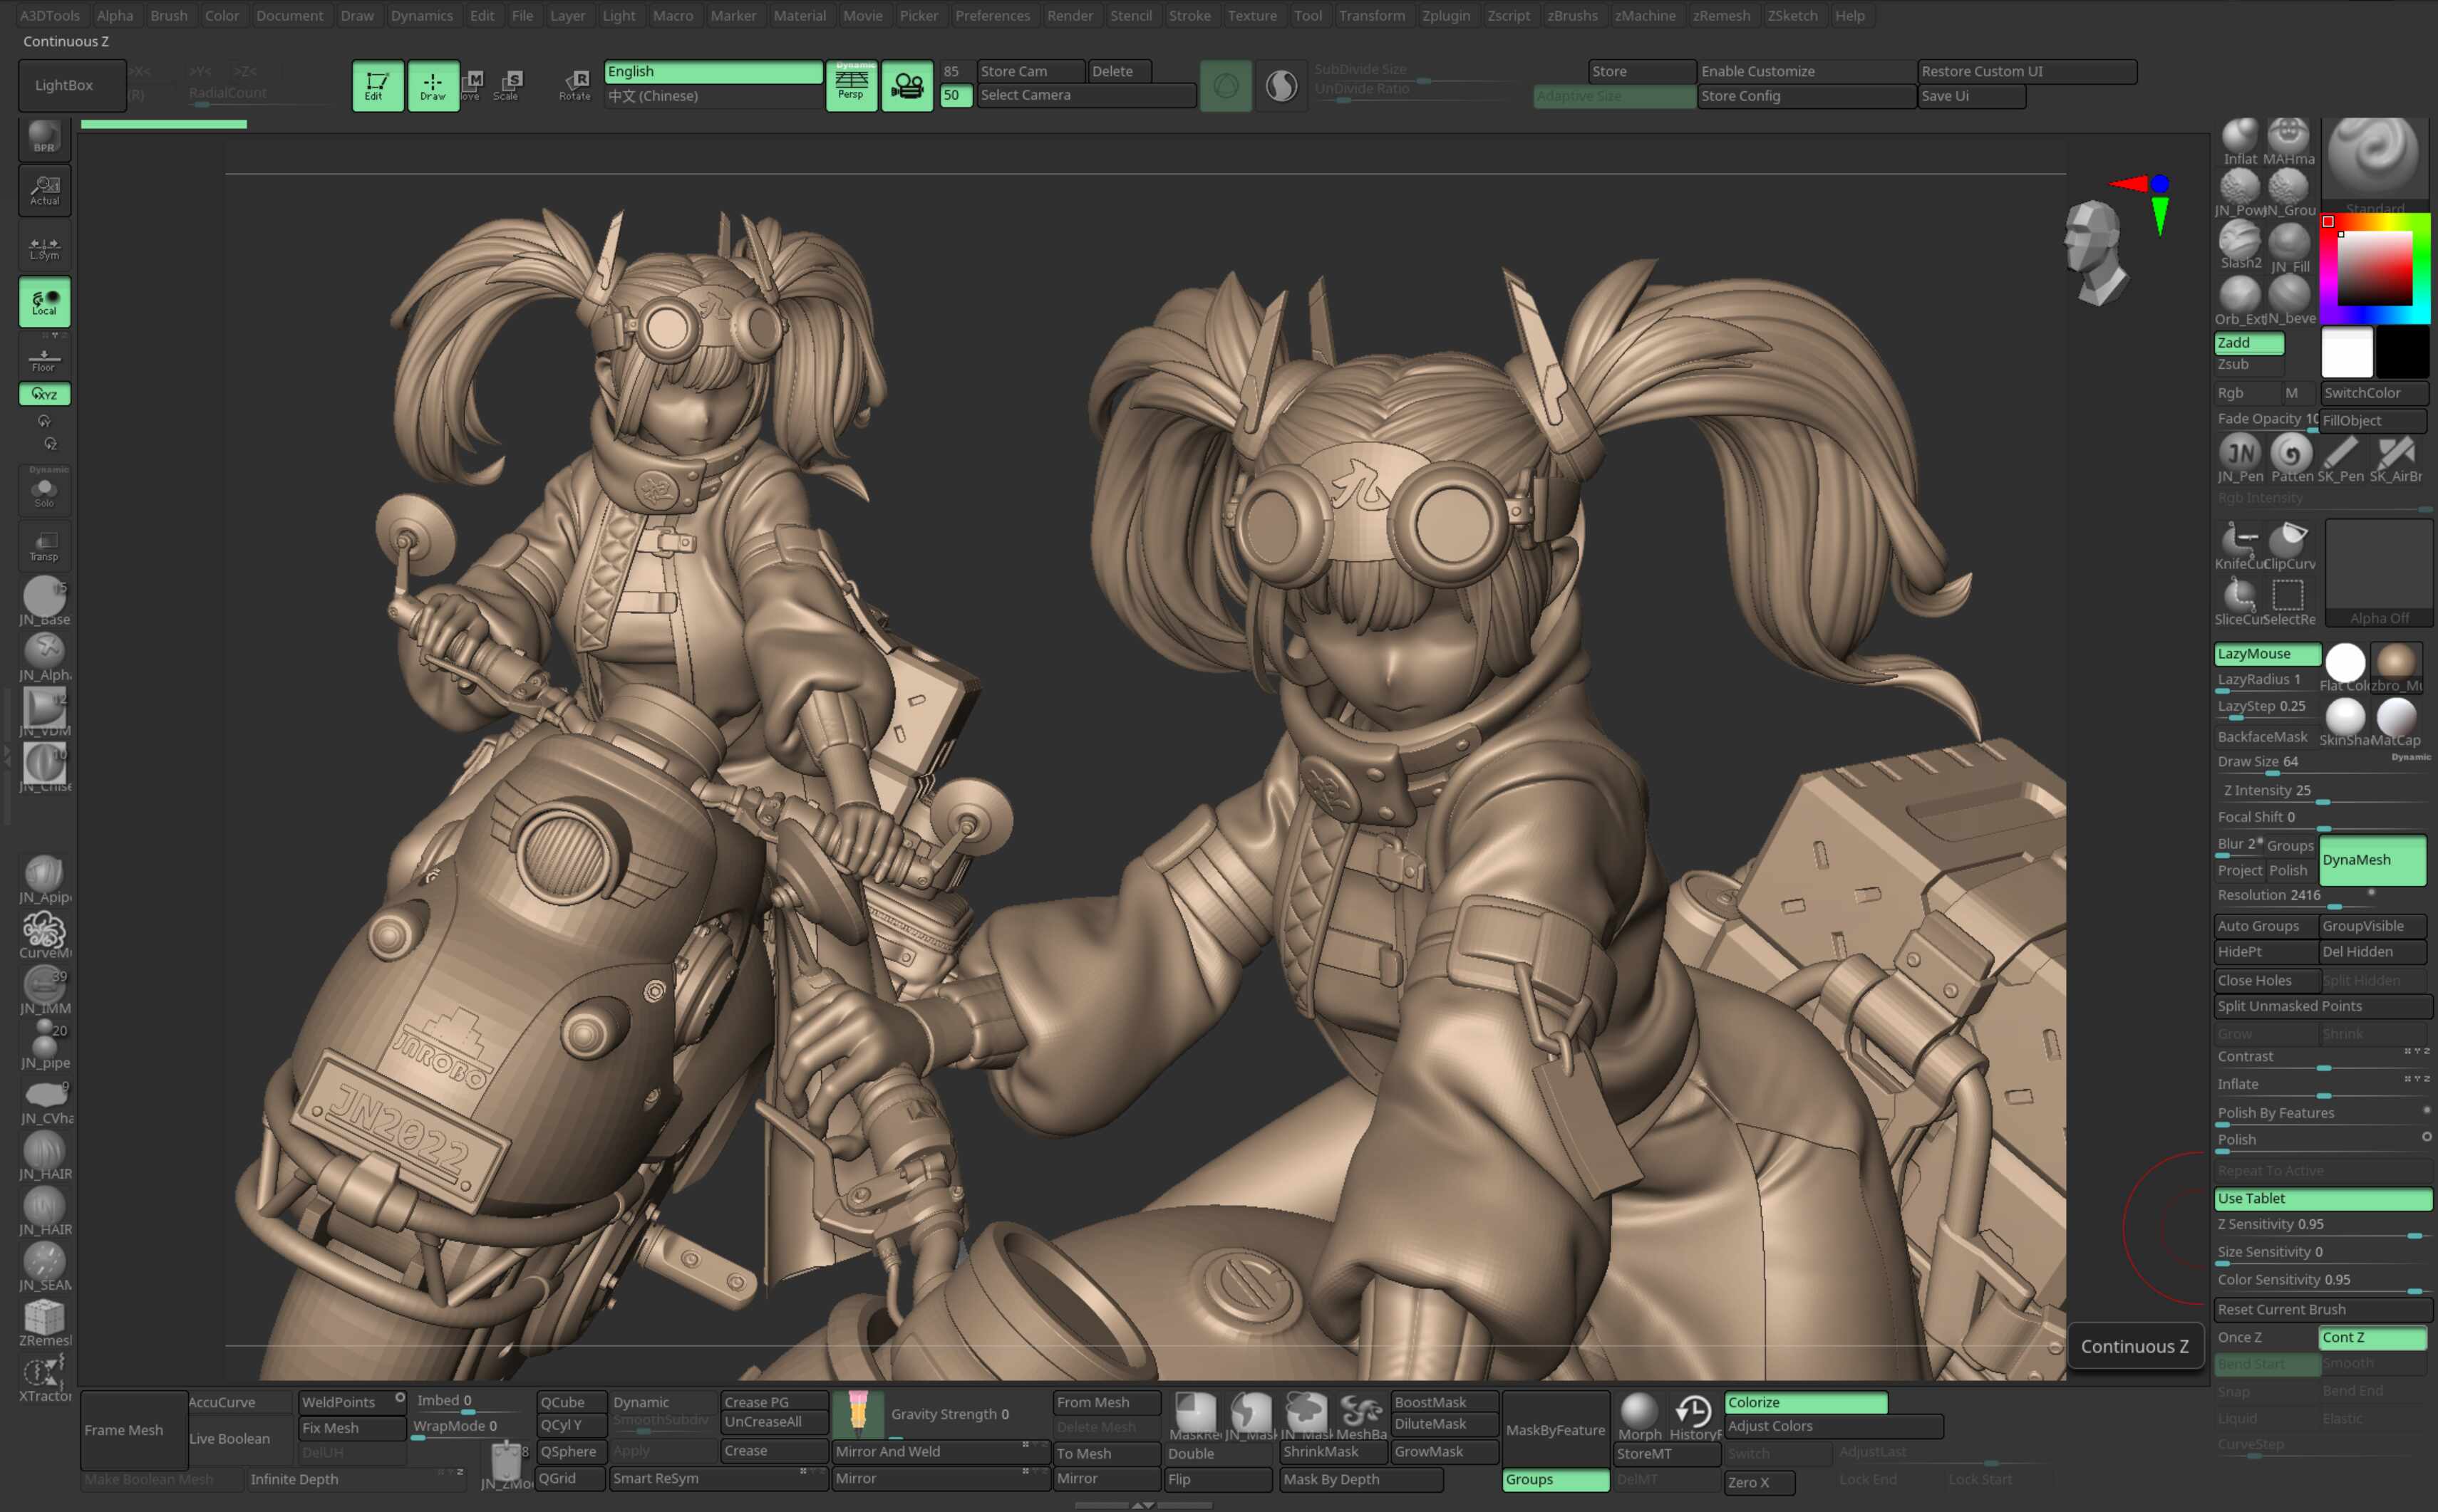Click the Actual size zoom icon
The image size is (2438, 1512).
(x=44, y=190)
